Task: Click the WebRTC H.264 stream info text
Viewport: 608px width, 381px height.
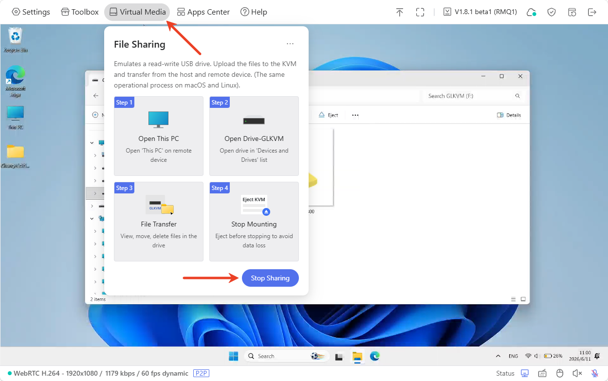Action: [x=101, y=373]
